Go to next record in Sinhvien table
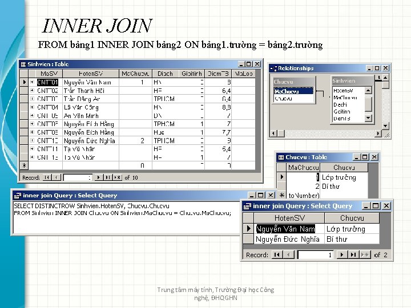Image resolution: width=411 pixels, height=308 pixels. (99, 177)
